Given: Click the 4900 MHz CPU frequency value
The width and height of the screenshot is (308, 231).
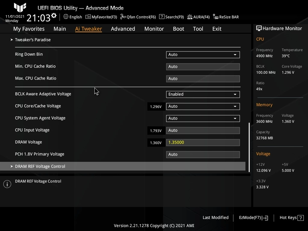Looking at the screenshot, I should [x=264, y=56].
